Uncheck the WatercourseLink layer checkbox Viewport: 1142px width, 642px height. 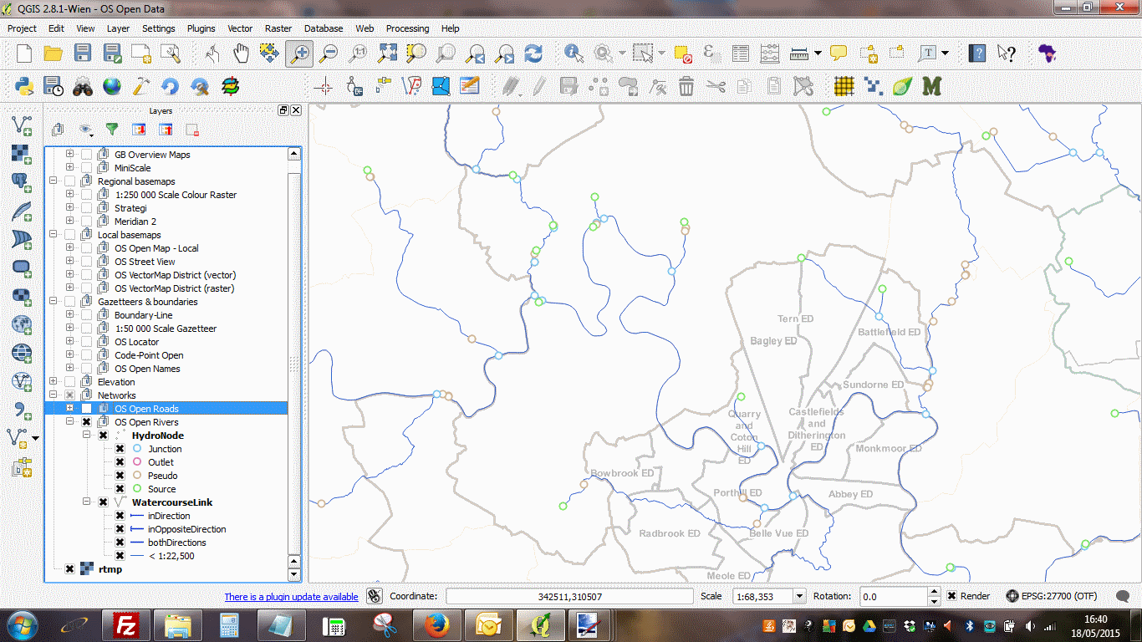point(103,502)
